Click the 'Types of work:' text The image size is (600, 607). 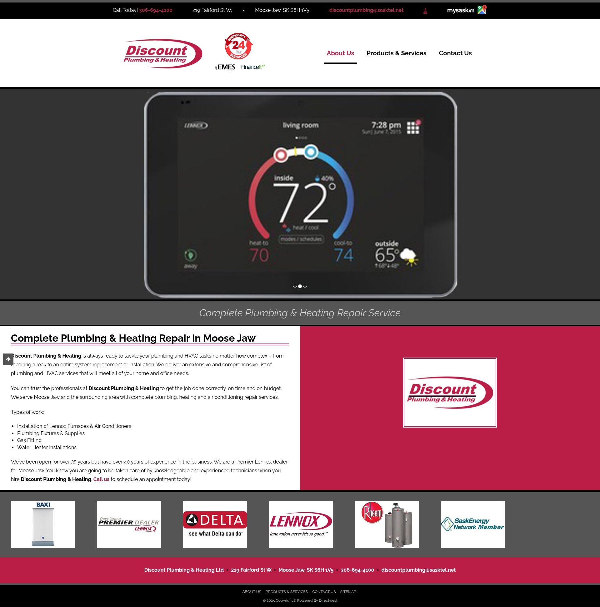pyautogui.click(x=27, y=412)
